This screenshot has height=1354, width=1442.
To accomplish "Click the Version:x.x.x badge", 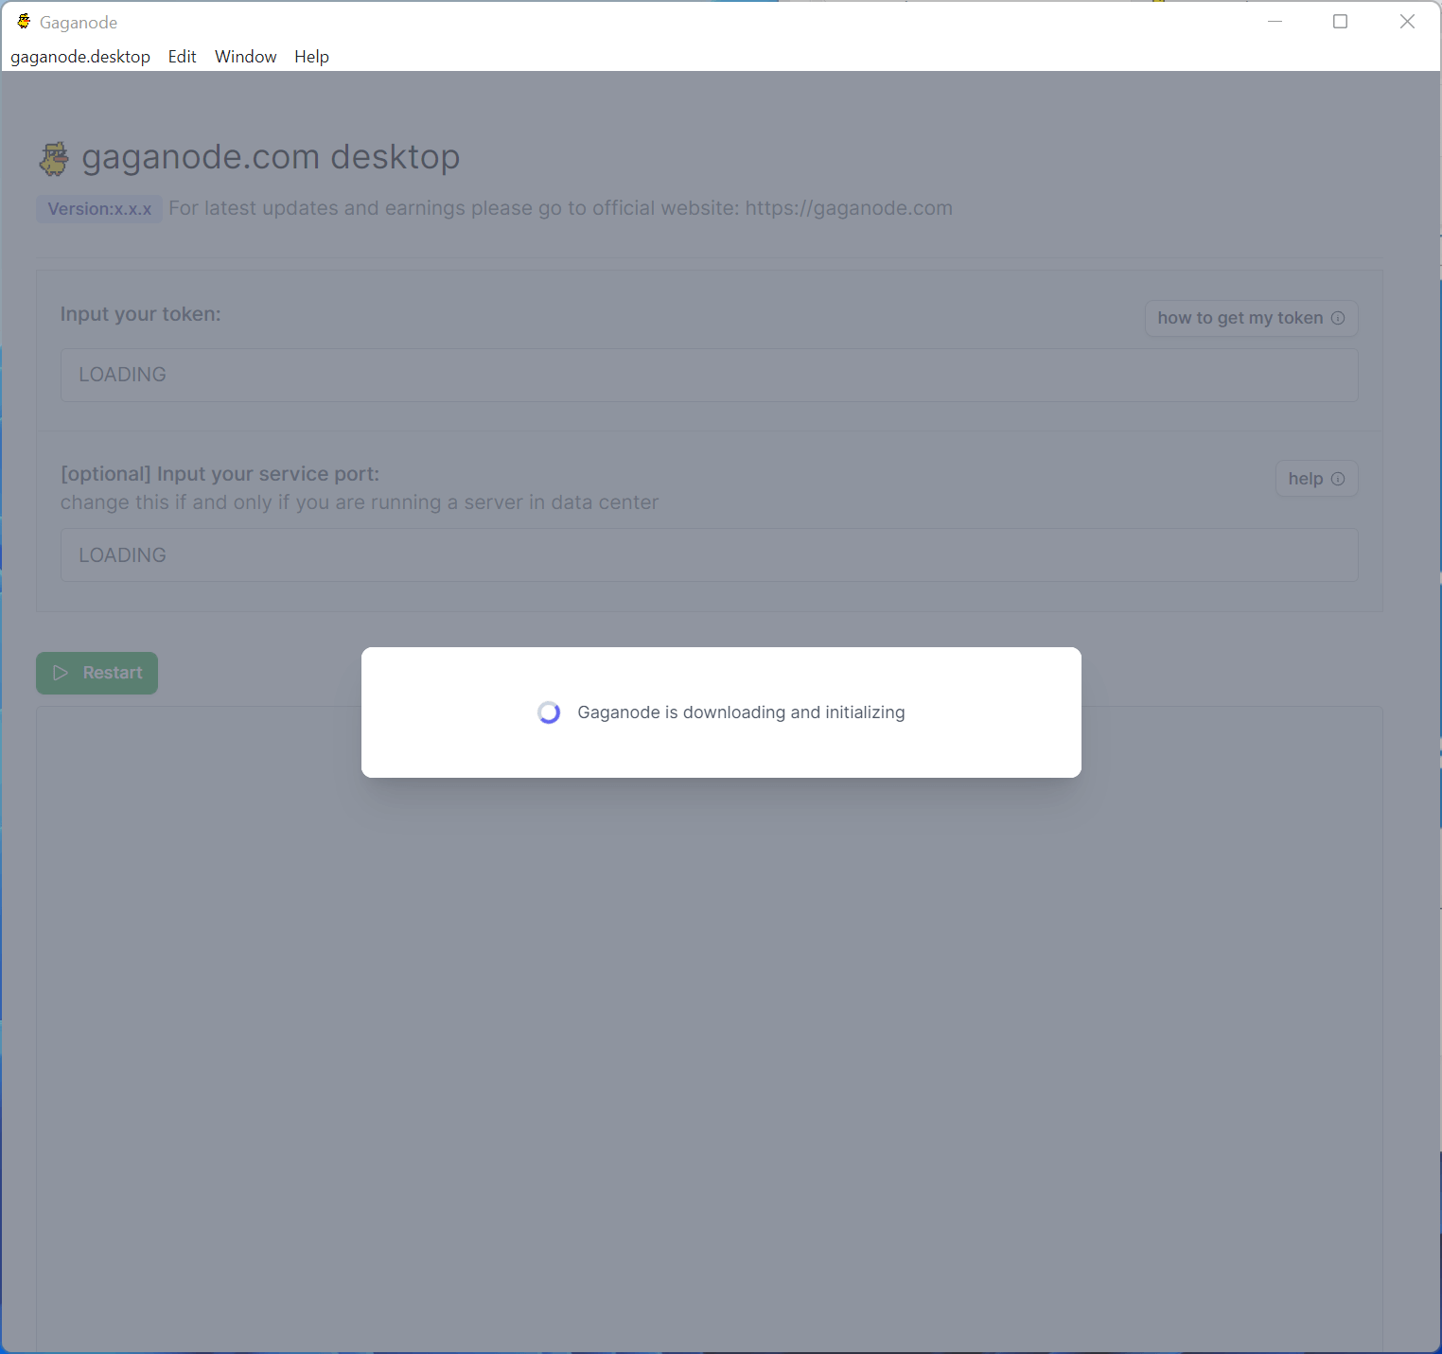I will tap(99, 209).
